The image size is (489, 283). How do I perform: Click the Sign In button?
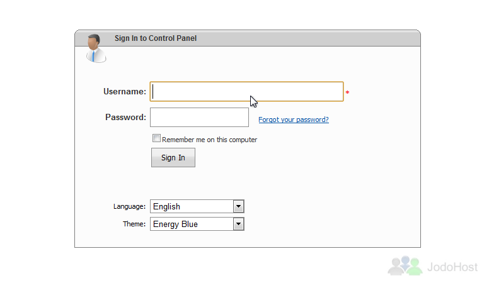[173, 157]
